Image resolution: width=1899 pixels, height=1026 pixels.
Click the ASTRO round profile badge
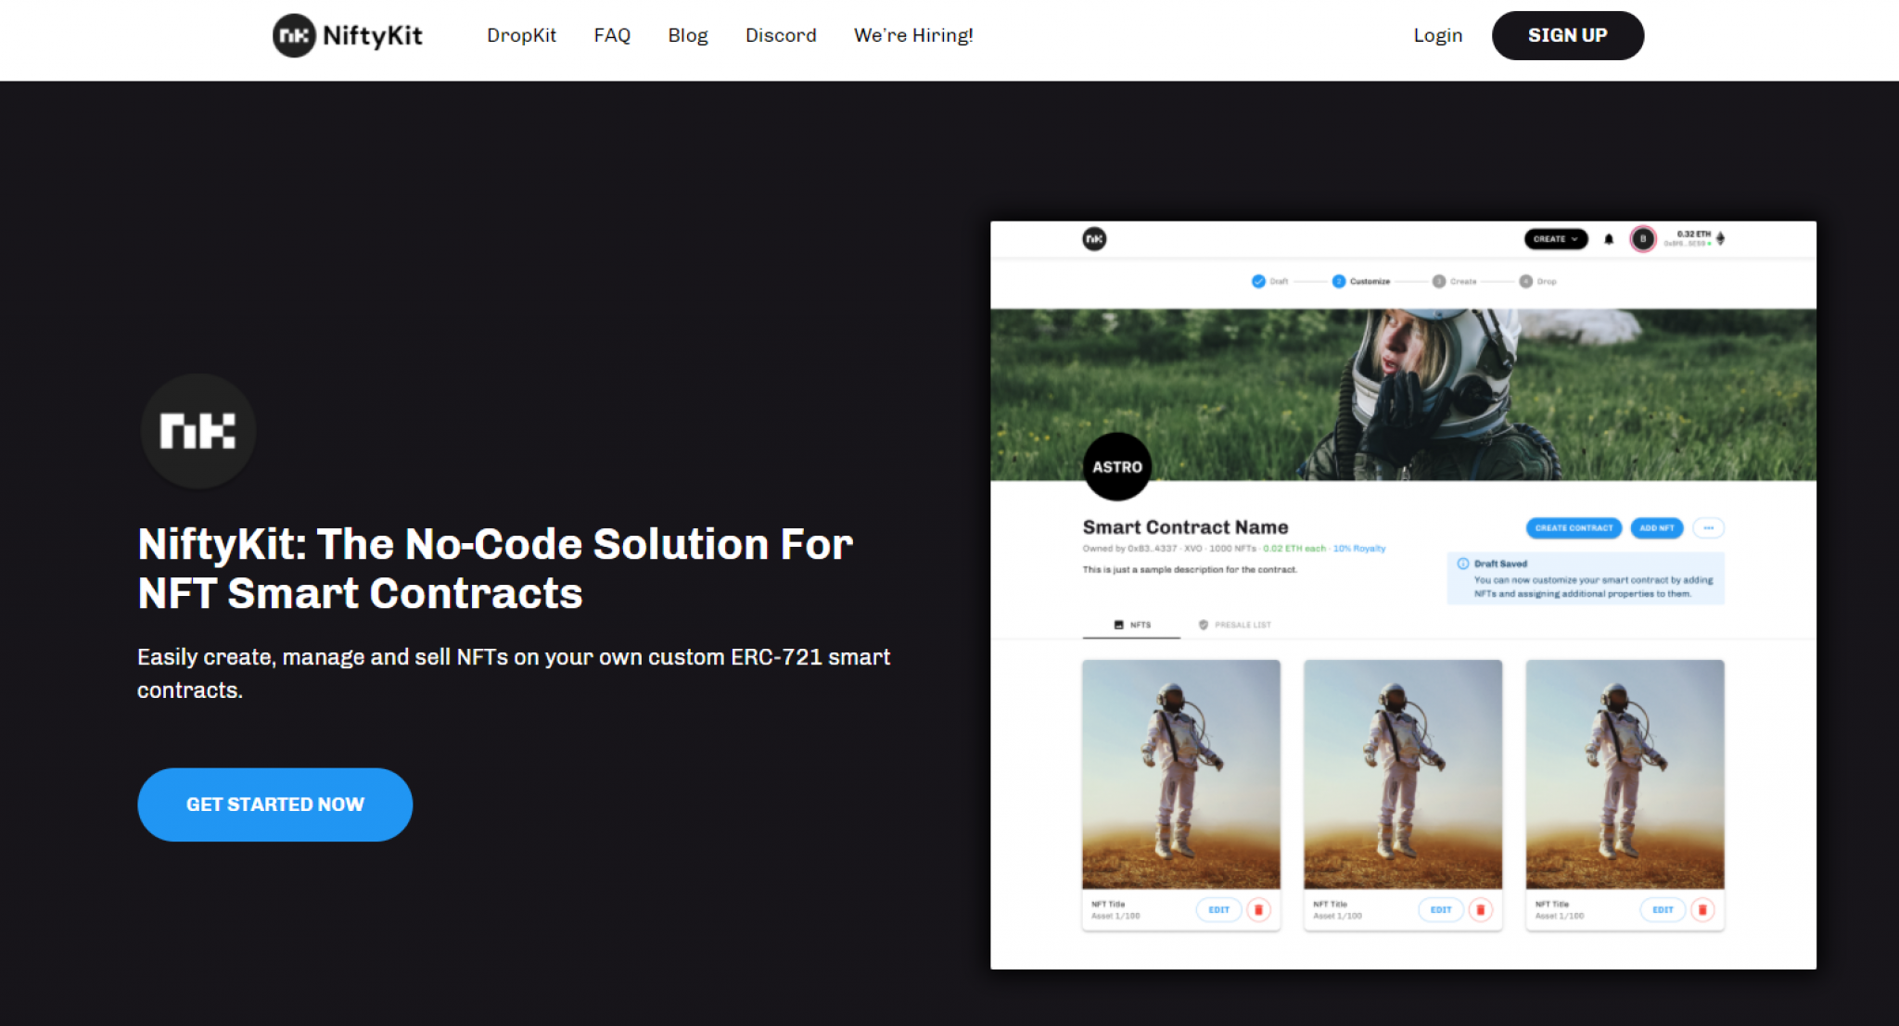1117,467
